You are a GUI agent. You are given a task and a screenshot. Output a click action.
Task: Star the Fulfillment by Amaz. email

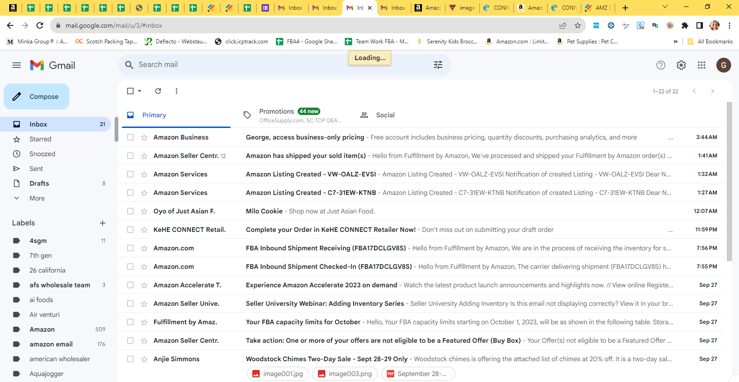coord(144,322)
